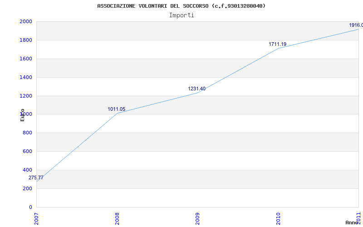
Task: Select the 1711.19 data label
Action: point(278,44)
